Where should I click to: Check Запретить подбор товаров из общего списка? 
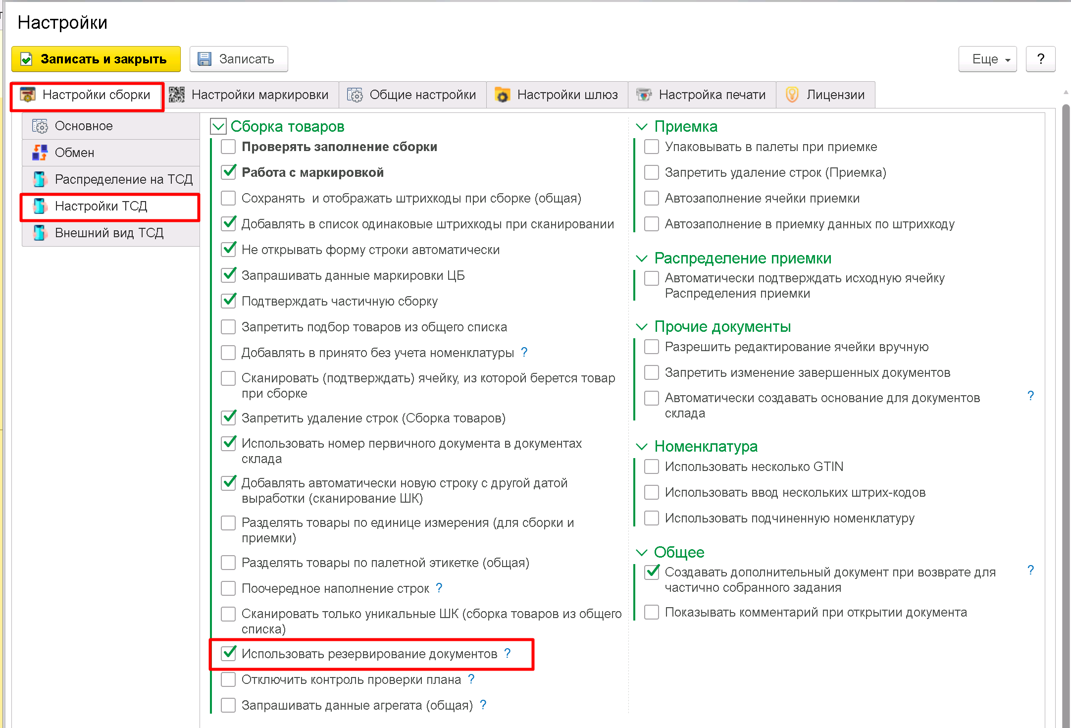tap(228, 327)
